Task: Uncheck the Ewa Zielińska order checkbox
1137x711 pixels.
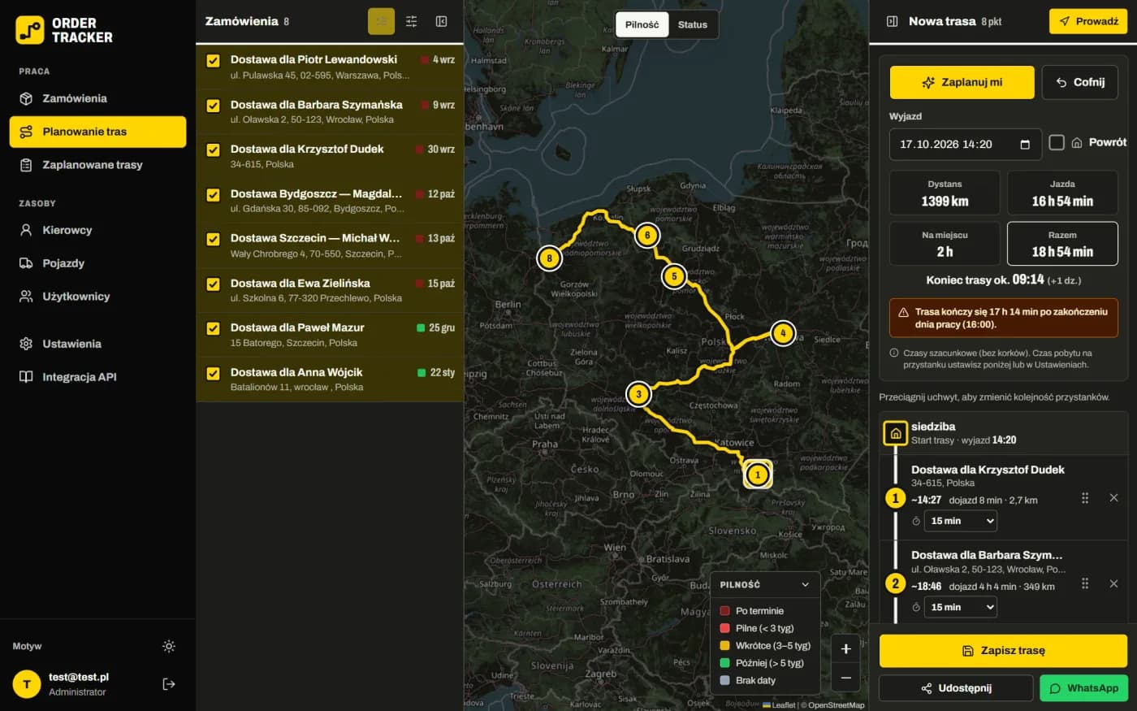Action: (x=213, y=284)
